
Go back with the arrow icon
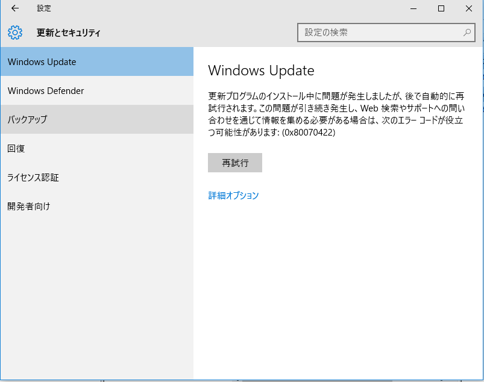15,8
